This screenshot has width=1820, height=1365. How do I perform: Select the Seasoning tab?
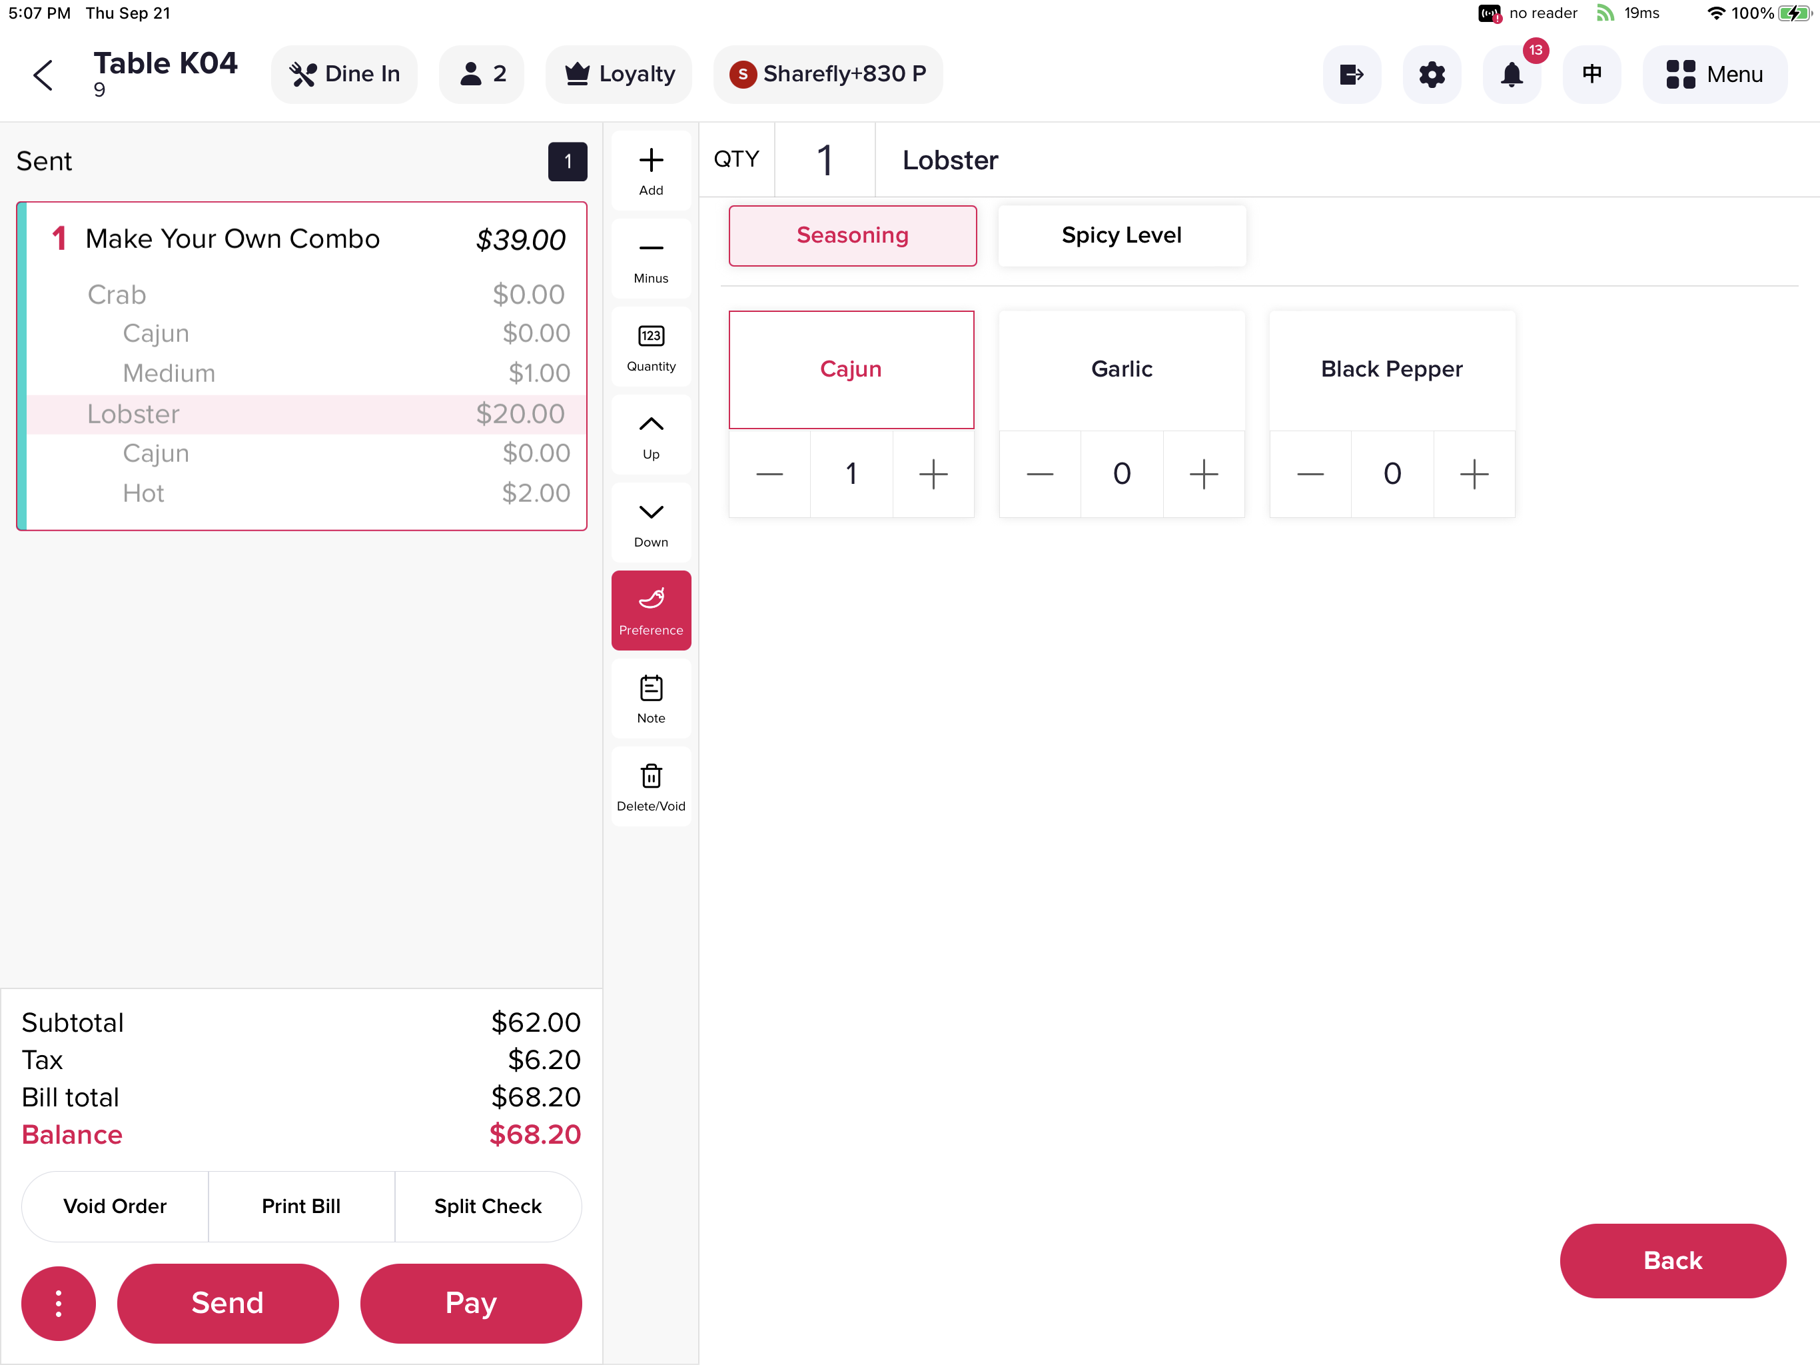tap(851, 235)
